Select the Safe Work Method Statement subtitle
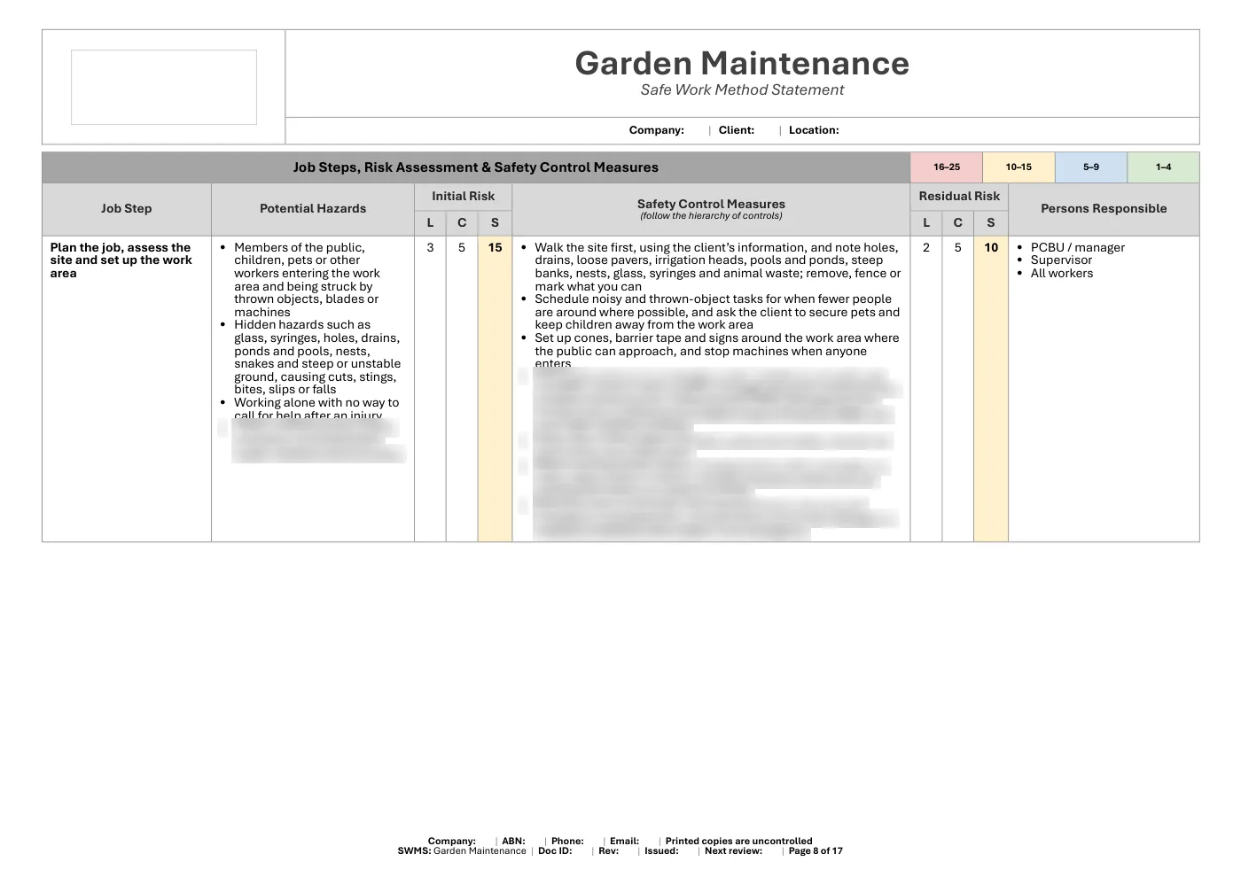 pos(742,89)
